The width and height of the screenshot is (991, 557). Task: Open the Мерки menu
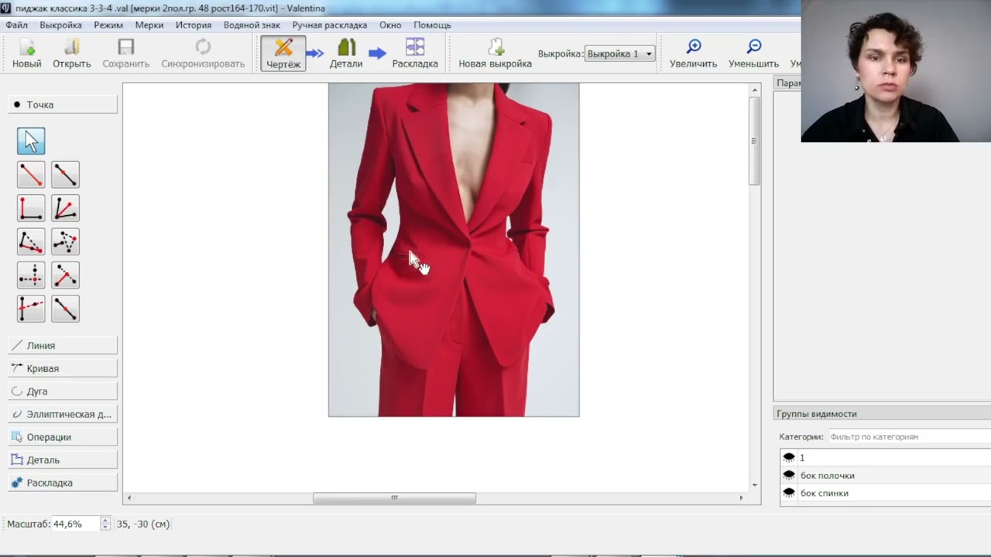point(149,25)
